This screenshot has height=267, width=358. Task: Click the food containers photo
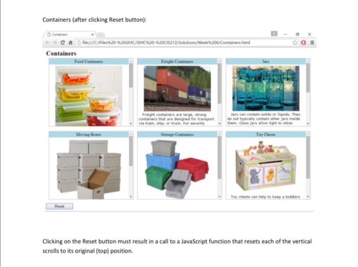(x=89, y=96)
